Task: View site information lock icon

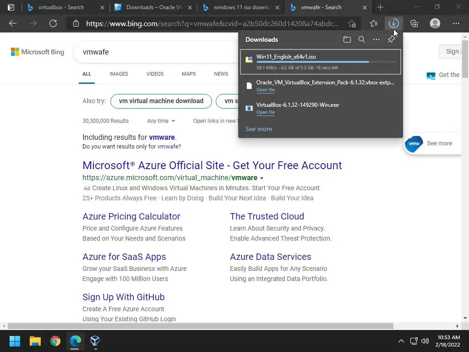Action: [x=76, y=23]
